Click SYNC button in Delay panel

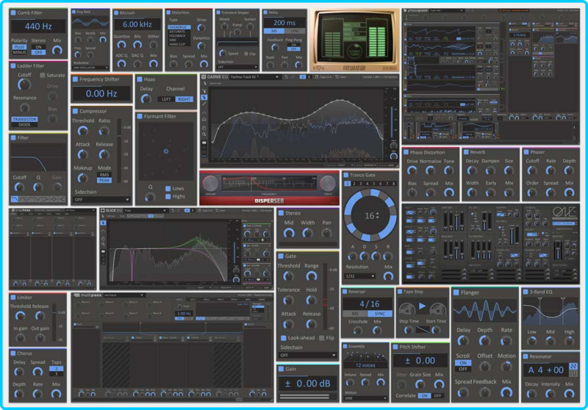coord(295,31)
